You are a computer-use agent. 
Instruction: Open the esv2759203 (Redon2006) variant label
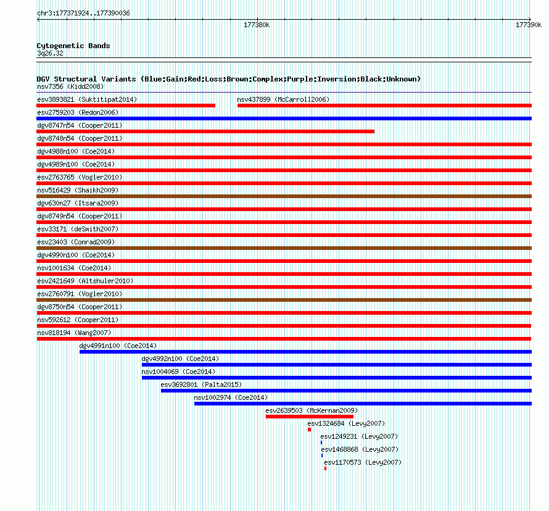point(78,112)
